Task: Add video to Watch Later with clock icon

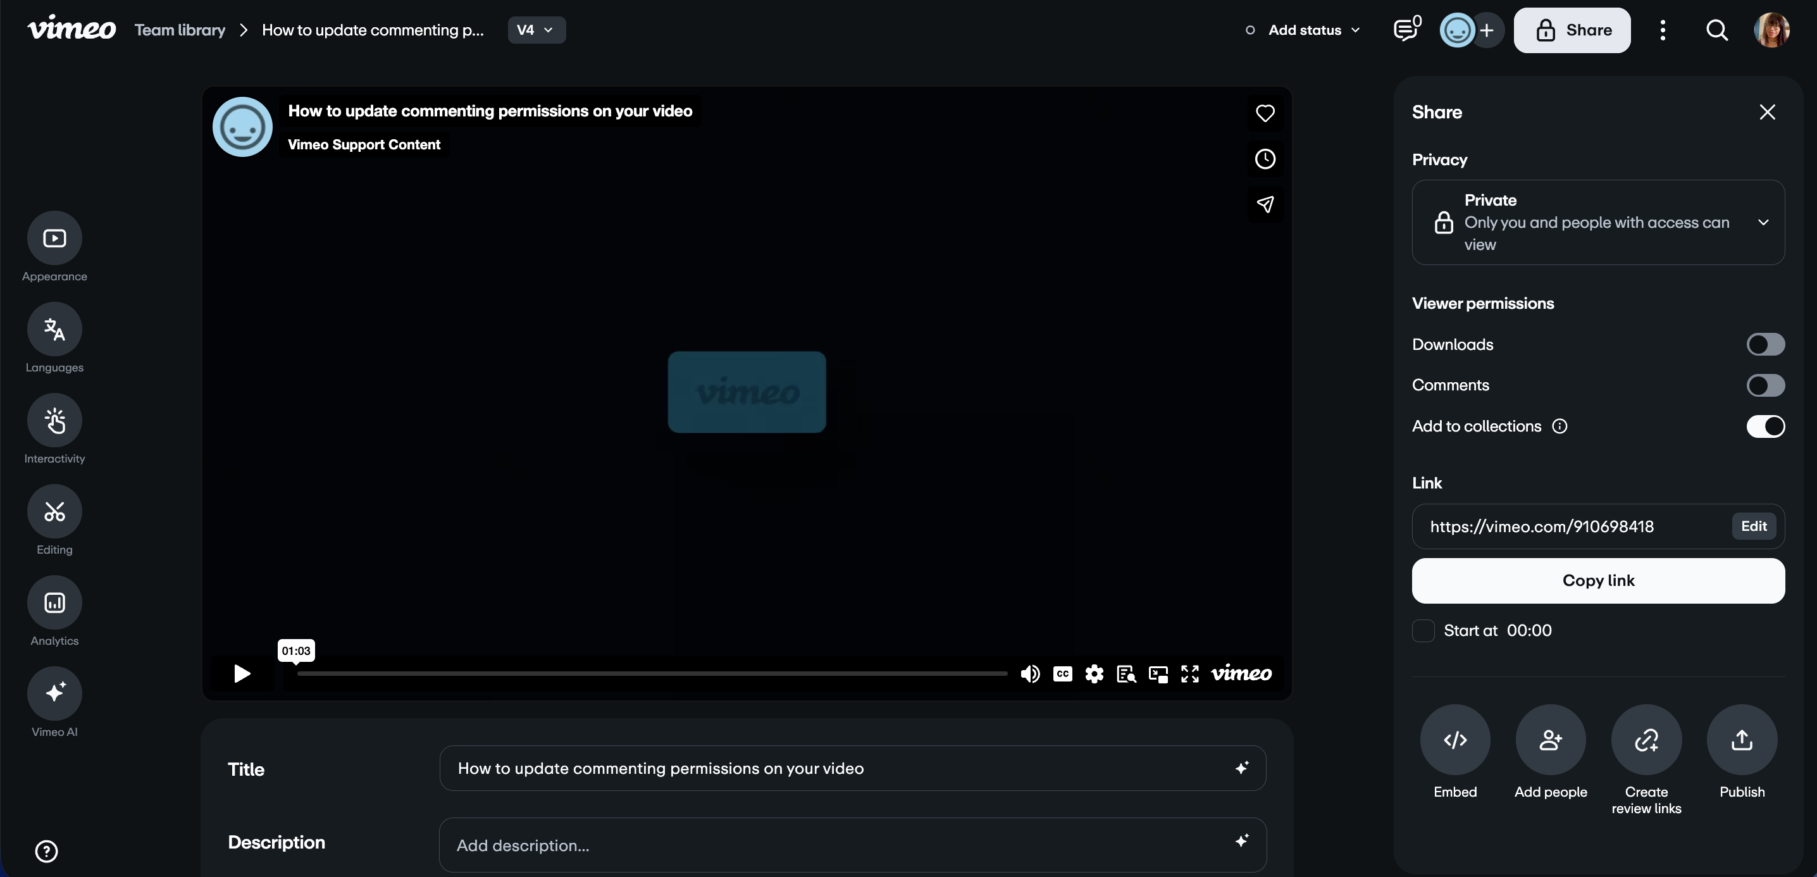Action: (x=1265, y=159)
